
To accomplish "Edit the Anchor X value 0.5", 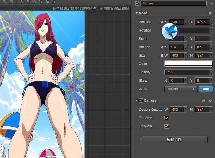I will tap(176, 47).
